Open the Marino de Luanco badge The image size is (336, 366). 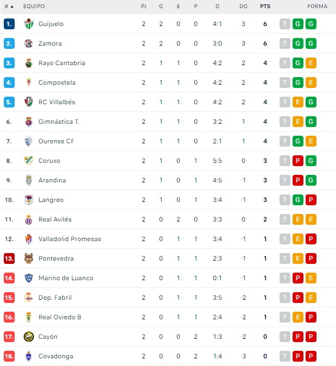(x=29, y=278)
